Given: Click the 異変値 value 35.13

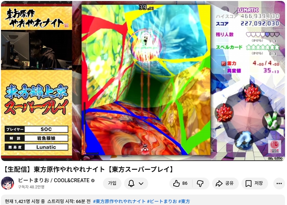Looking at the screenshot, I should click(x=271, y=70).
